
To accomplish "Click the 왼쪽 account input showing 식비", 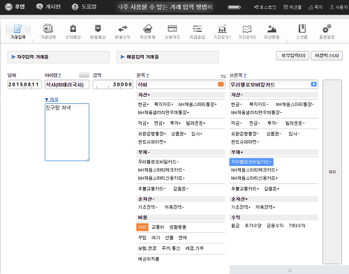I will coord(181,84).
